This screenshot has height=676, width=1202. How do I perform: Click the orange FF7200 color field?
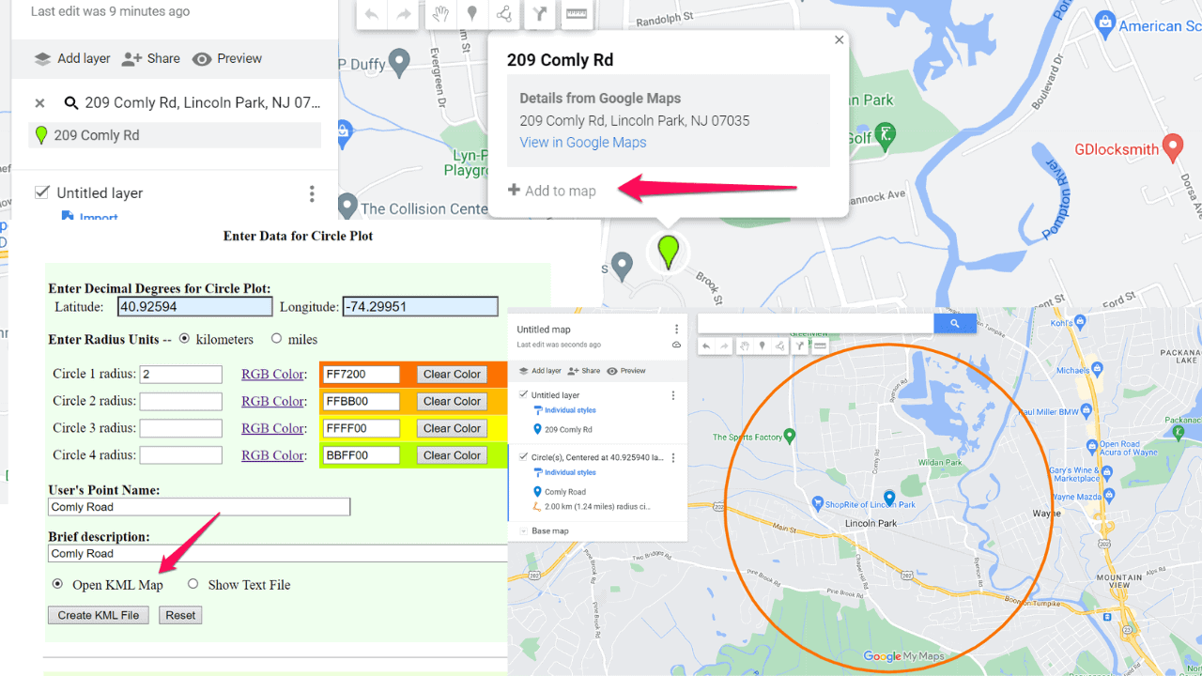click(361, 375)
